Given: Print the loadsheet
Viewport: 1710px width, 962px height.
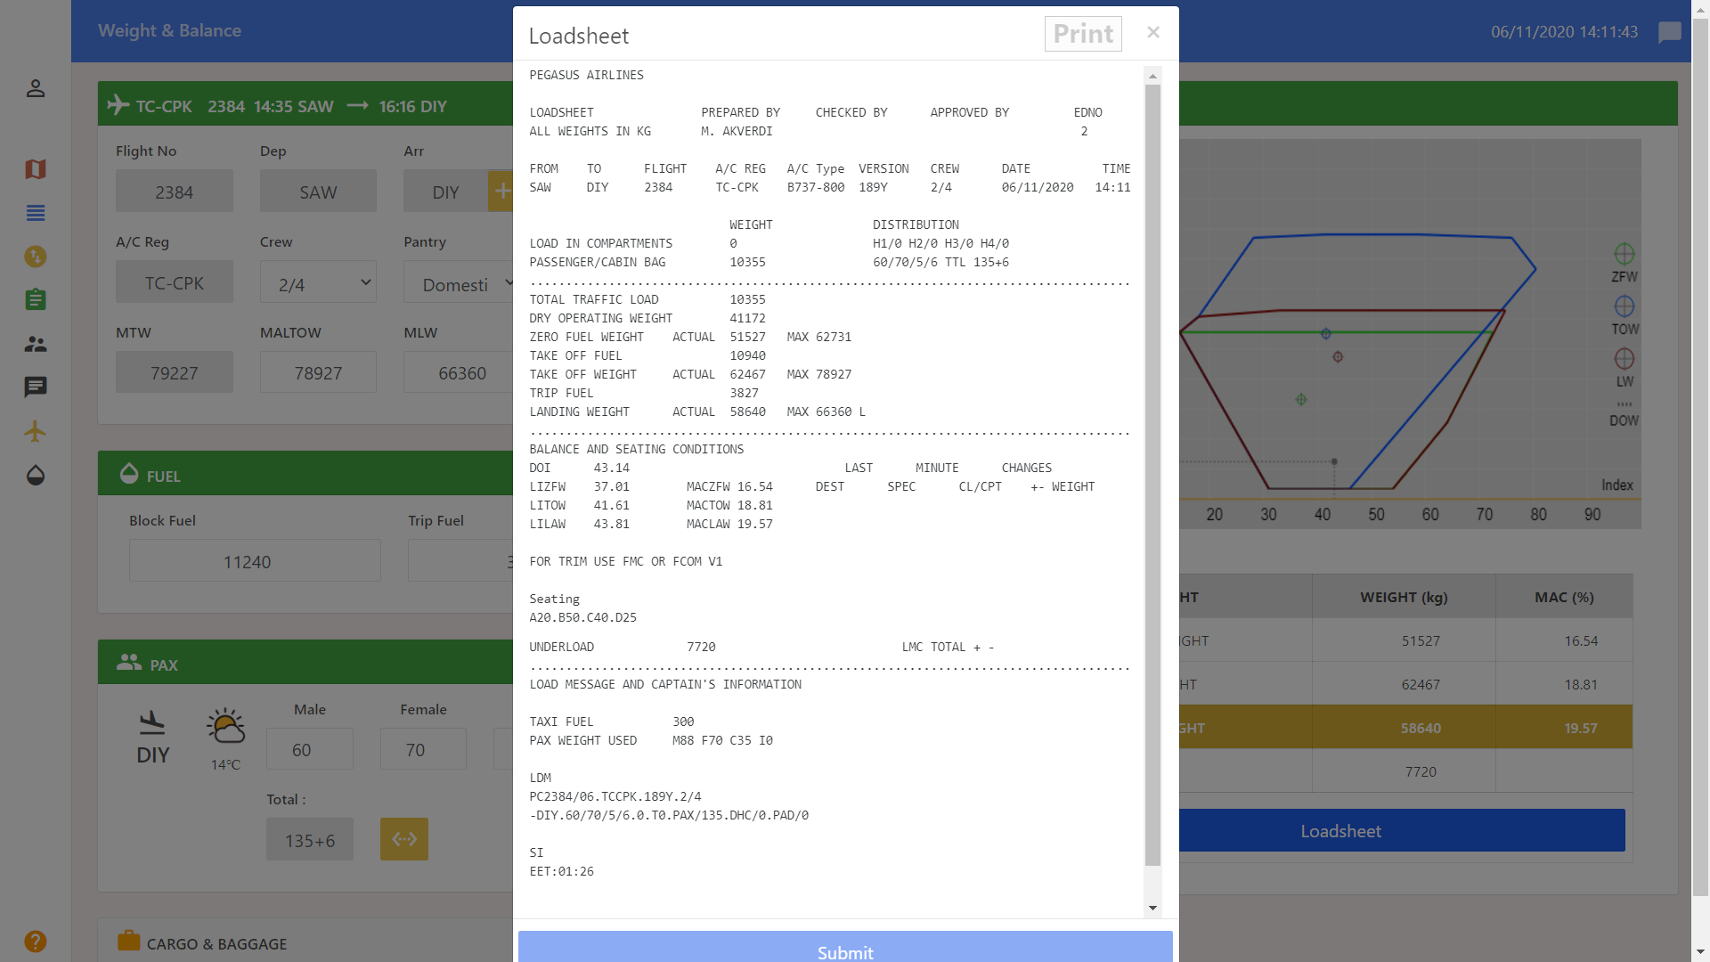Looking at the screenshot, I should 1083,34.
